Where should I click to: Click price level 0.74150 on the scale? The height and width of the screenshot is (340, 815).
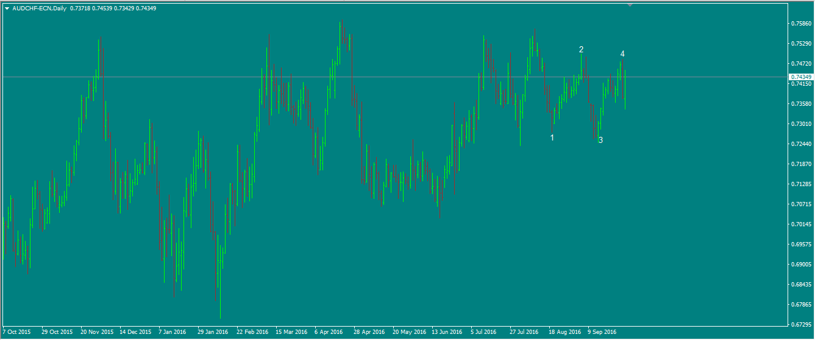tap(800, 84)
